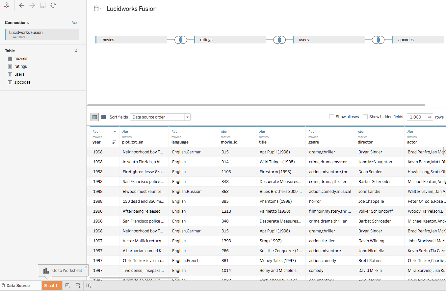Click the ratings table grid icon

pos(10,66)
